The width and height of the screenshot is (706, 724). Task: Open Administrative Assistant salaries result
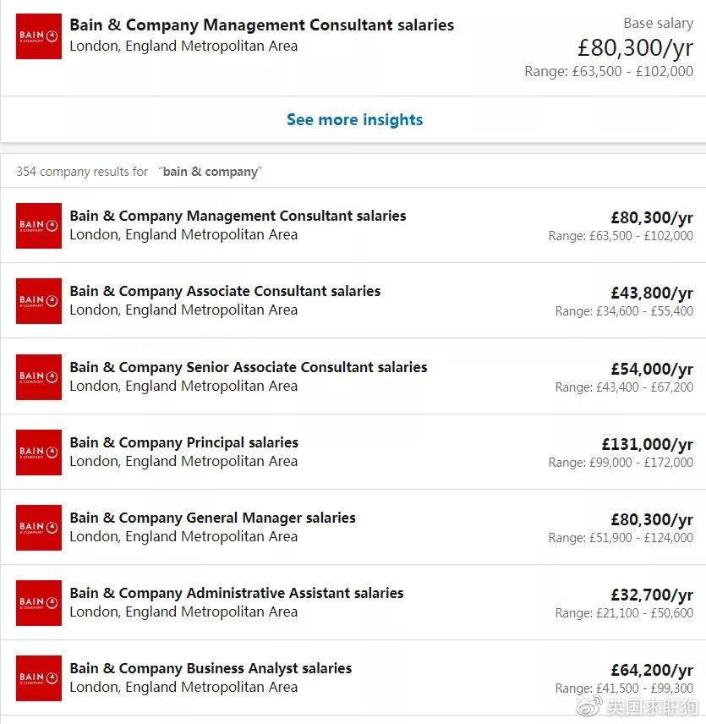pyautogui.click(x=237, y=593)
